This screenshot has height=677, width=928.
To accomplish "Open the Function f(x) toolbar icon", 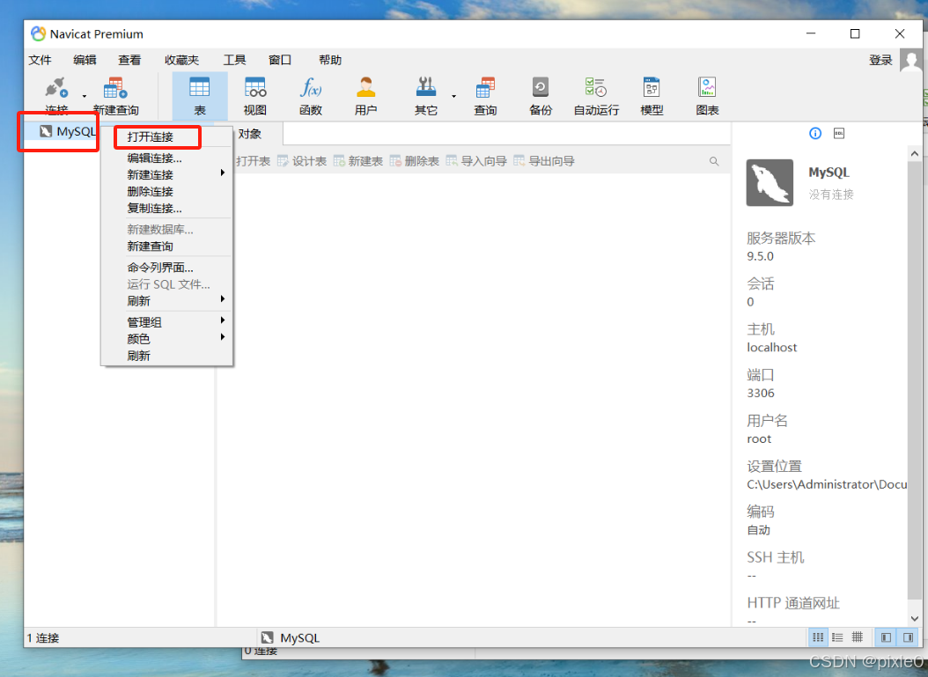I will (x=311, y=88).
